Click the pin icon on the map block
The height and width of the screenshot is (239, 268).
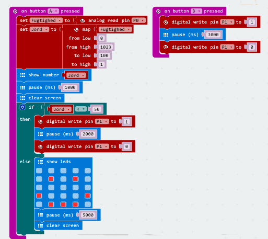click(x=76, y=30)
